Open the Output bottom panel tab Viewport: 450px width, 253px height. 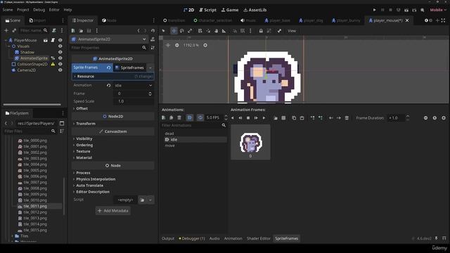[168, 239]
